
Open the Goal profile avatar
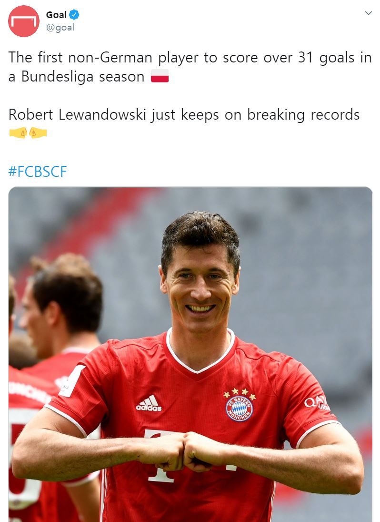(24, 21)
